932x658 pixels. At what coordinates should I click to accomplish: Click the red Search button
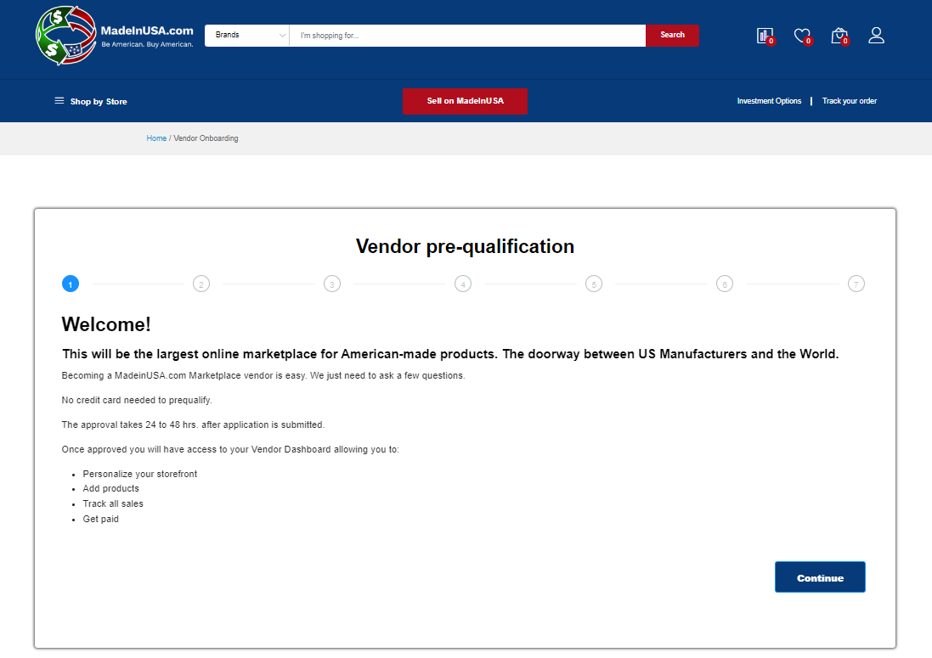[672, 35]
